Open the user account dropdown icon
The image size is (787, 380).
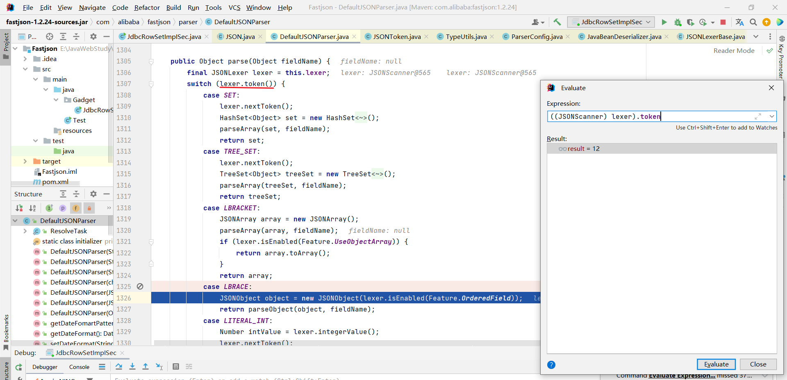pos(538,22)
